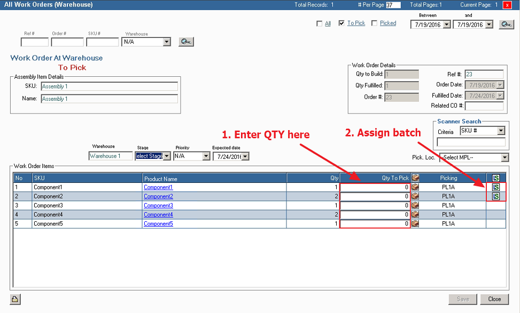Click Qty To Pick field for Component4
Viewport: 520px width, 313px height.
375,215
